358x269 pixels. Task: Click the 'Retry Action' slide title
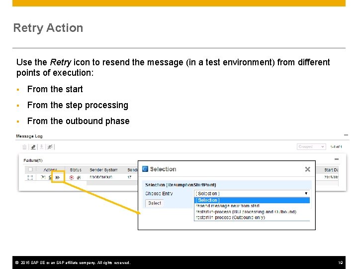coord(48,28)
